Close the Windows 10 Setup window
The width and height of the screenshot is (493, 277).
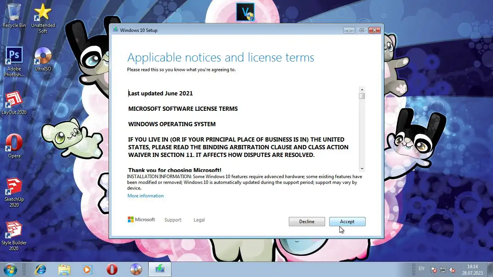[x=374, y=30]
